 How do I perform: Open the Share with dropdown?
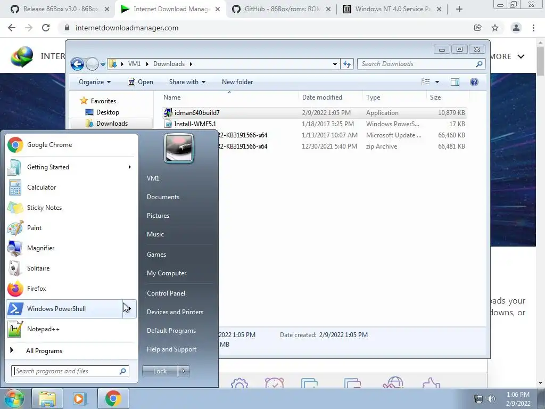point(187,82)
